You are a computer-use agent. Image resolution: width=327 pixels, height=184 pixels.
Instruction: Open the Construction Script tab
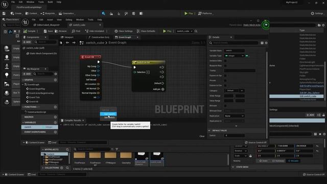pos(99,37)
